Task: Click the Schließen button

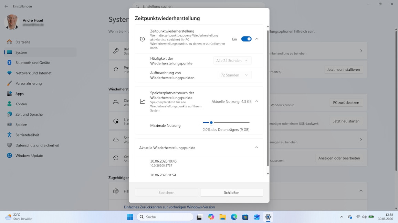Action: [x=231, y=192]
